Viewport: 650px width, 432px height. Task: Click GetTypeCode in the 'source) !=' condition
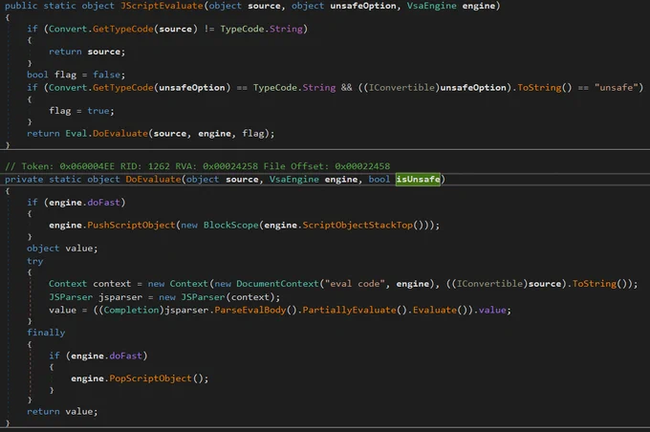[x=122, y=29]
